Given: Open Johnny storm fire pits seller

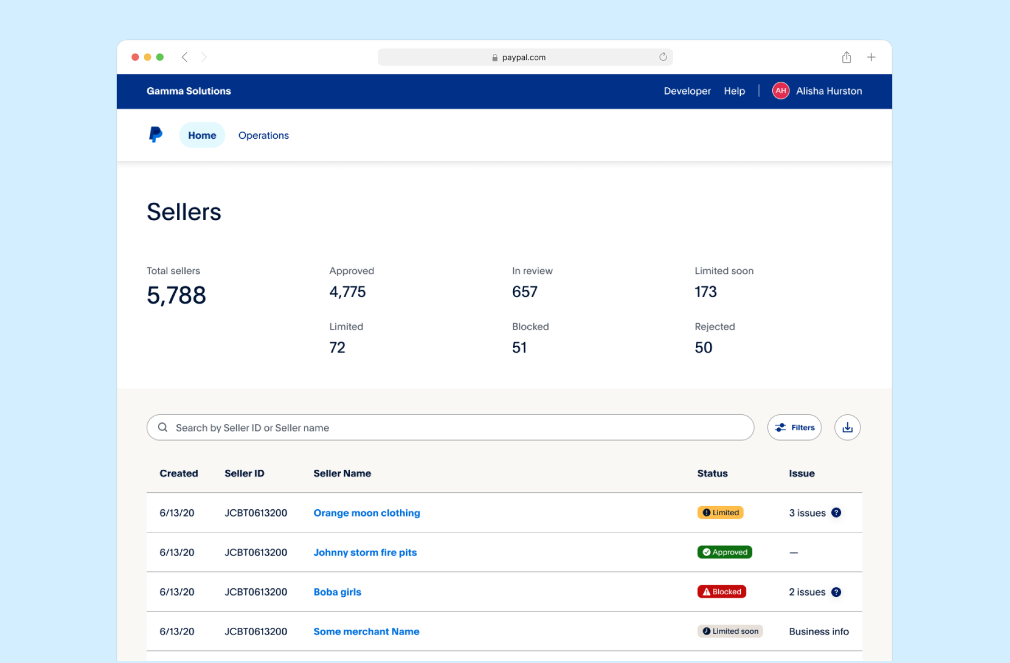Looking at the screenshot, I should (x=365, y=552).
